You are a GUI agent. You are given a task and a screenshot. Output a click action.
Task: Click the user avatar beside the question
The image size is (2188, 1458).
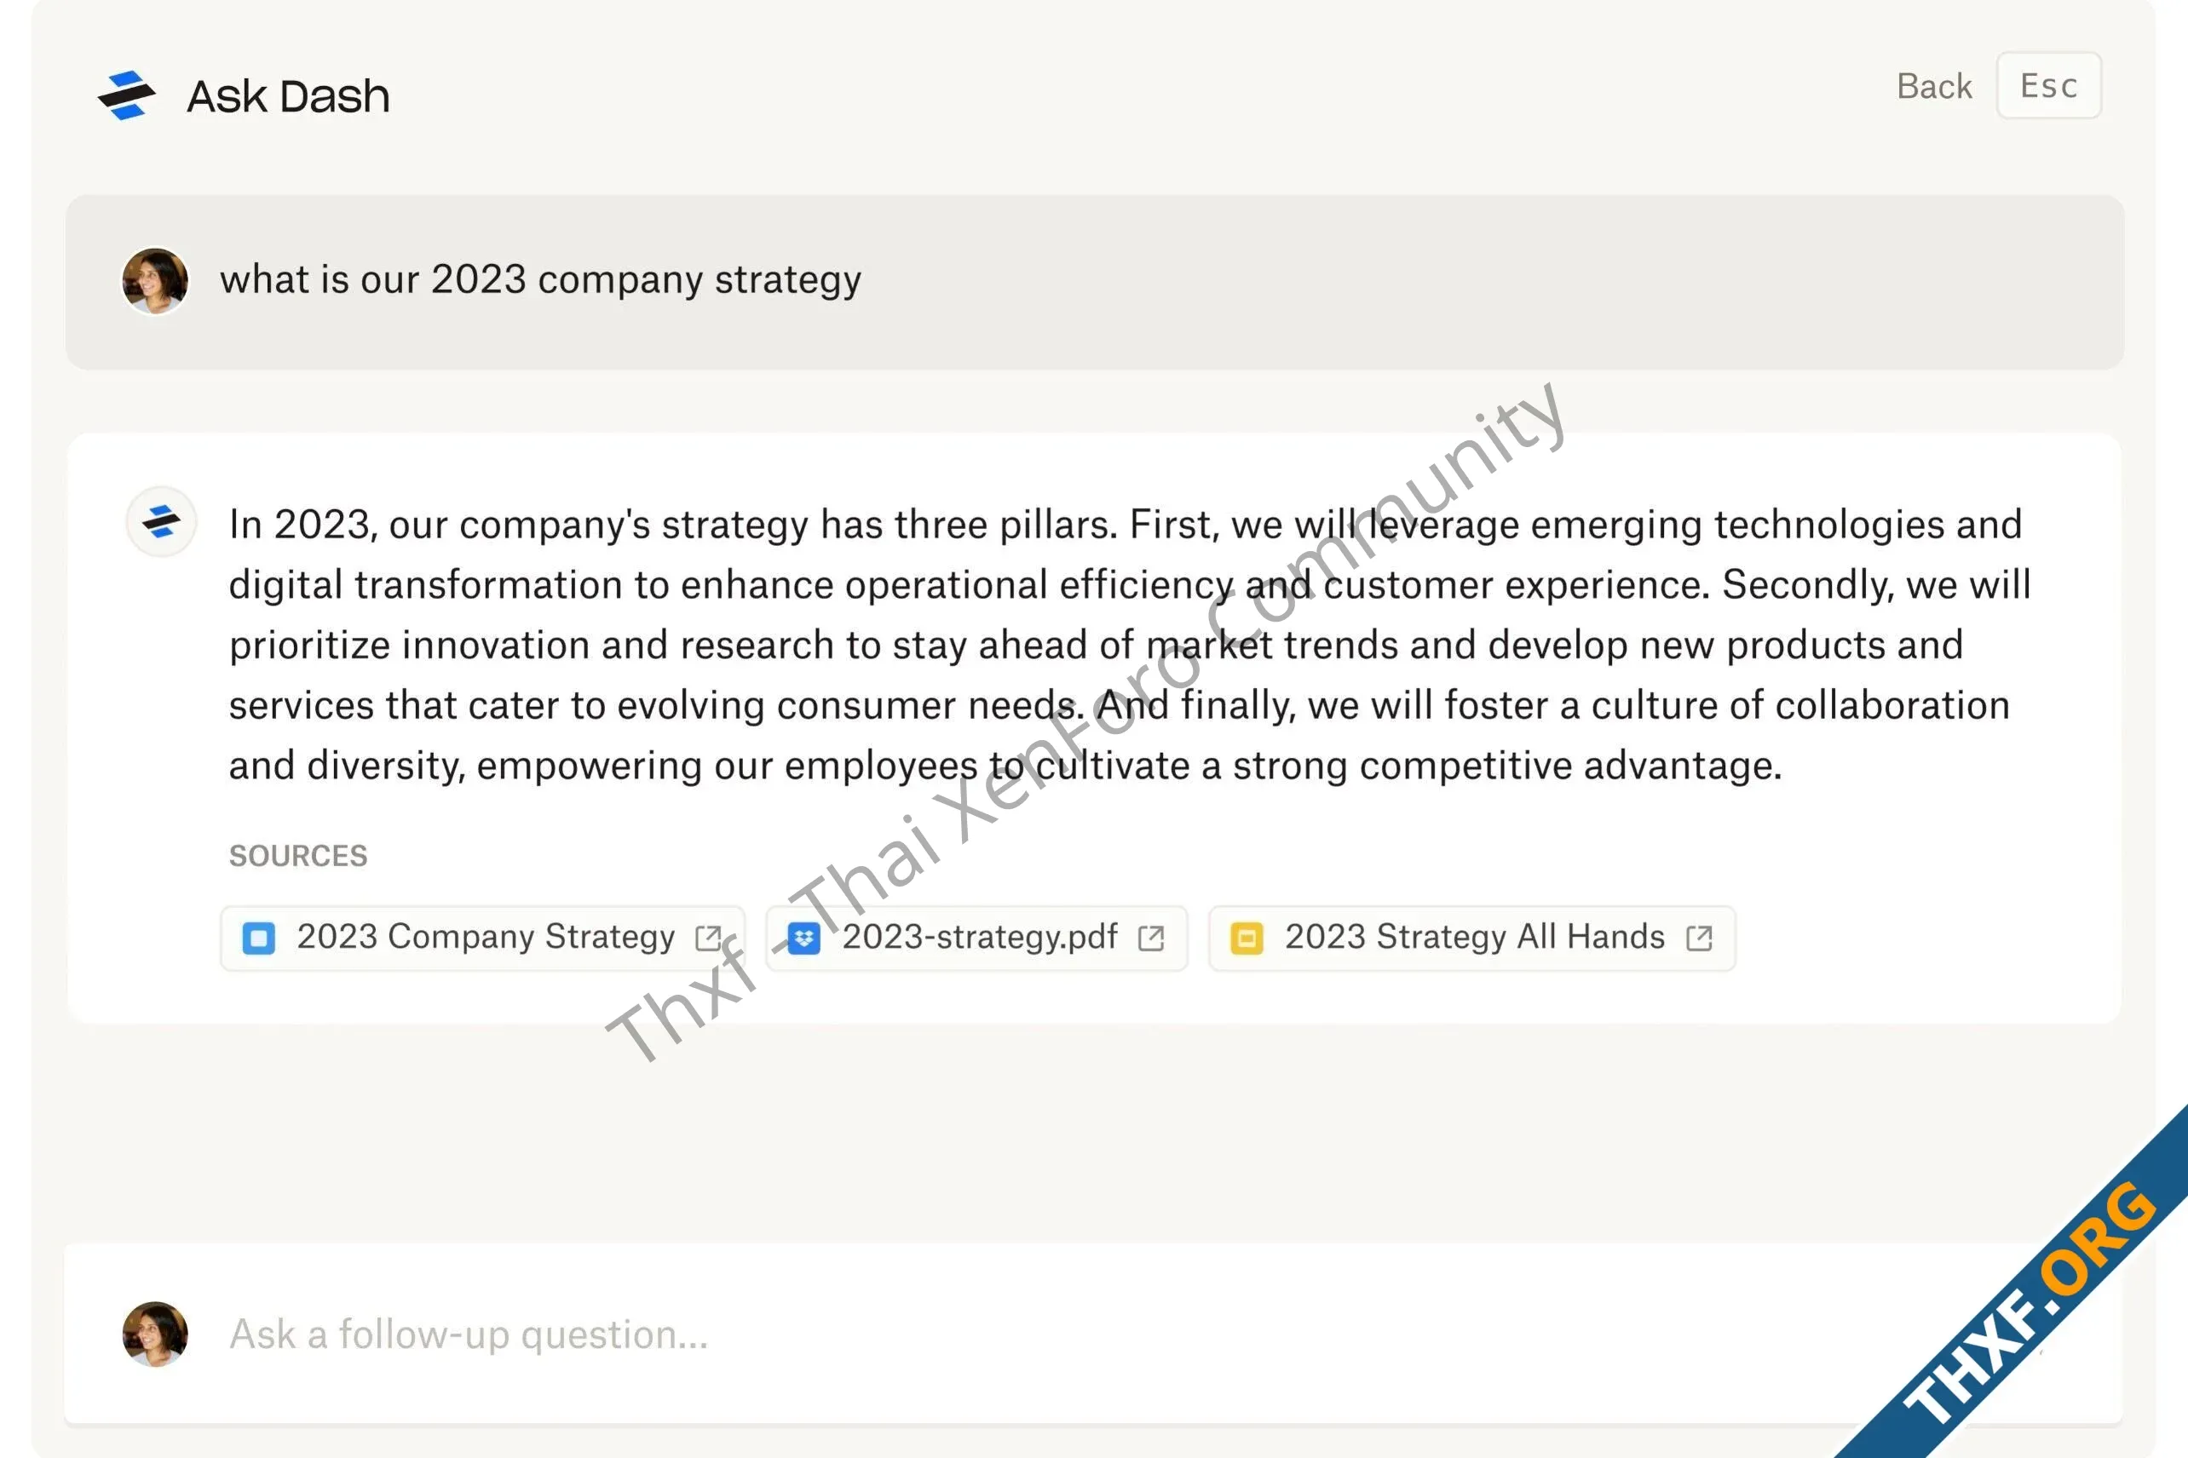click(x=155, y=280)
